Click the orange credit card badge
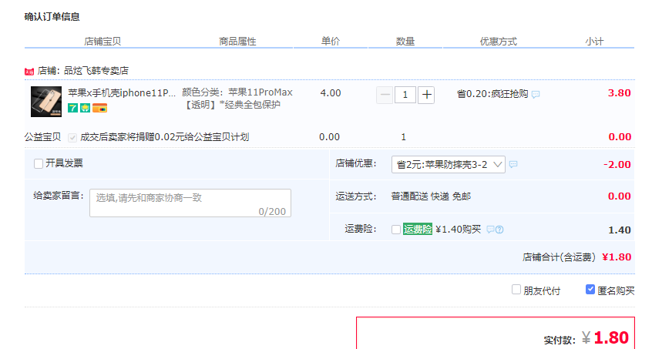Screen dimensions: 652x349 coord(99,108)
